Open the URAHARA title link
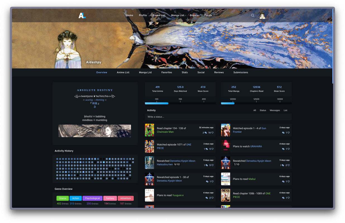The width and height of the screenshot is (345, 223). click(256, 146)
